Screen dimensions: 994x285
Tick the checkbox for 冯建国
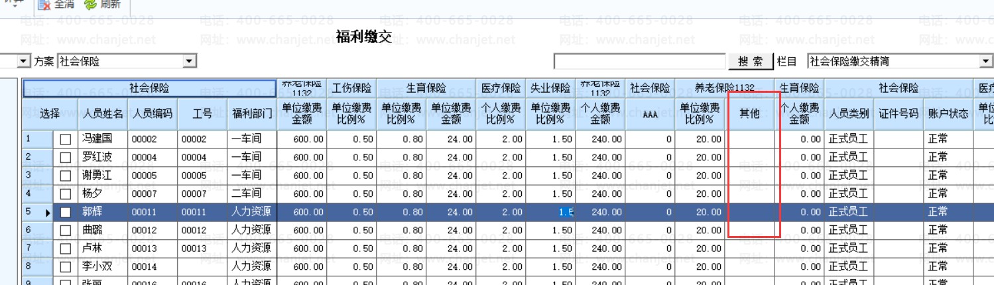[65, 140]
